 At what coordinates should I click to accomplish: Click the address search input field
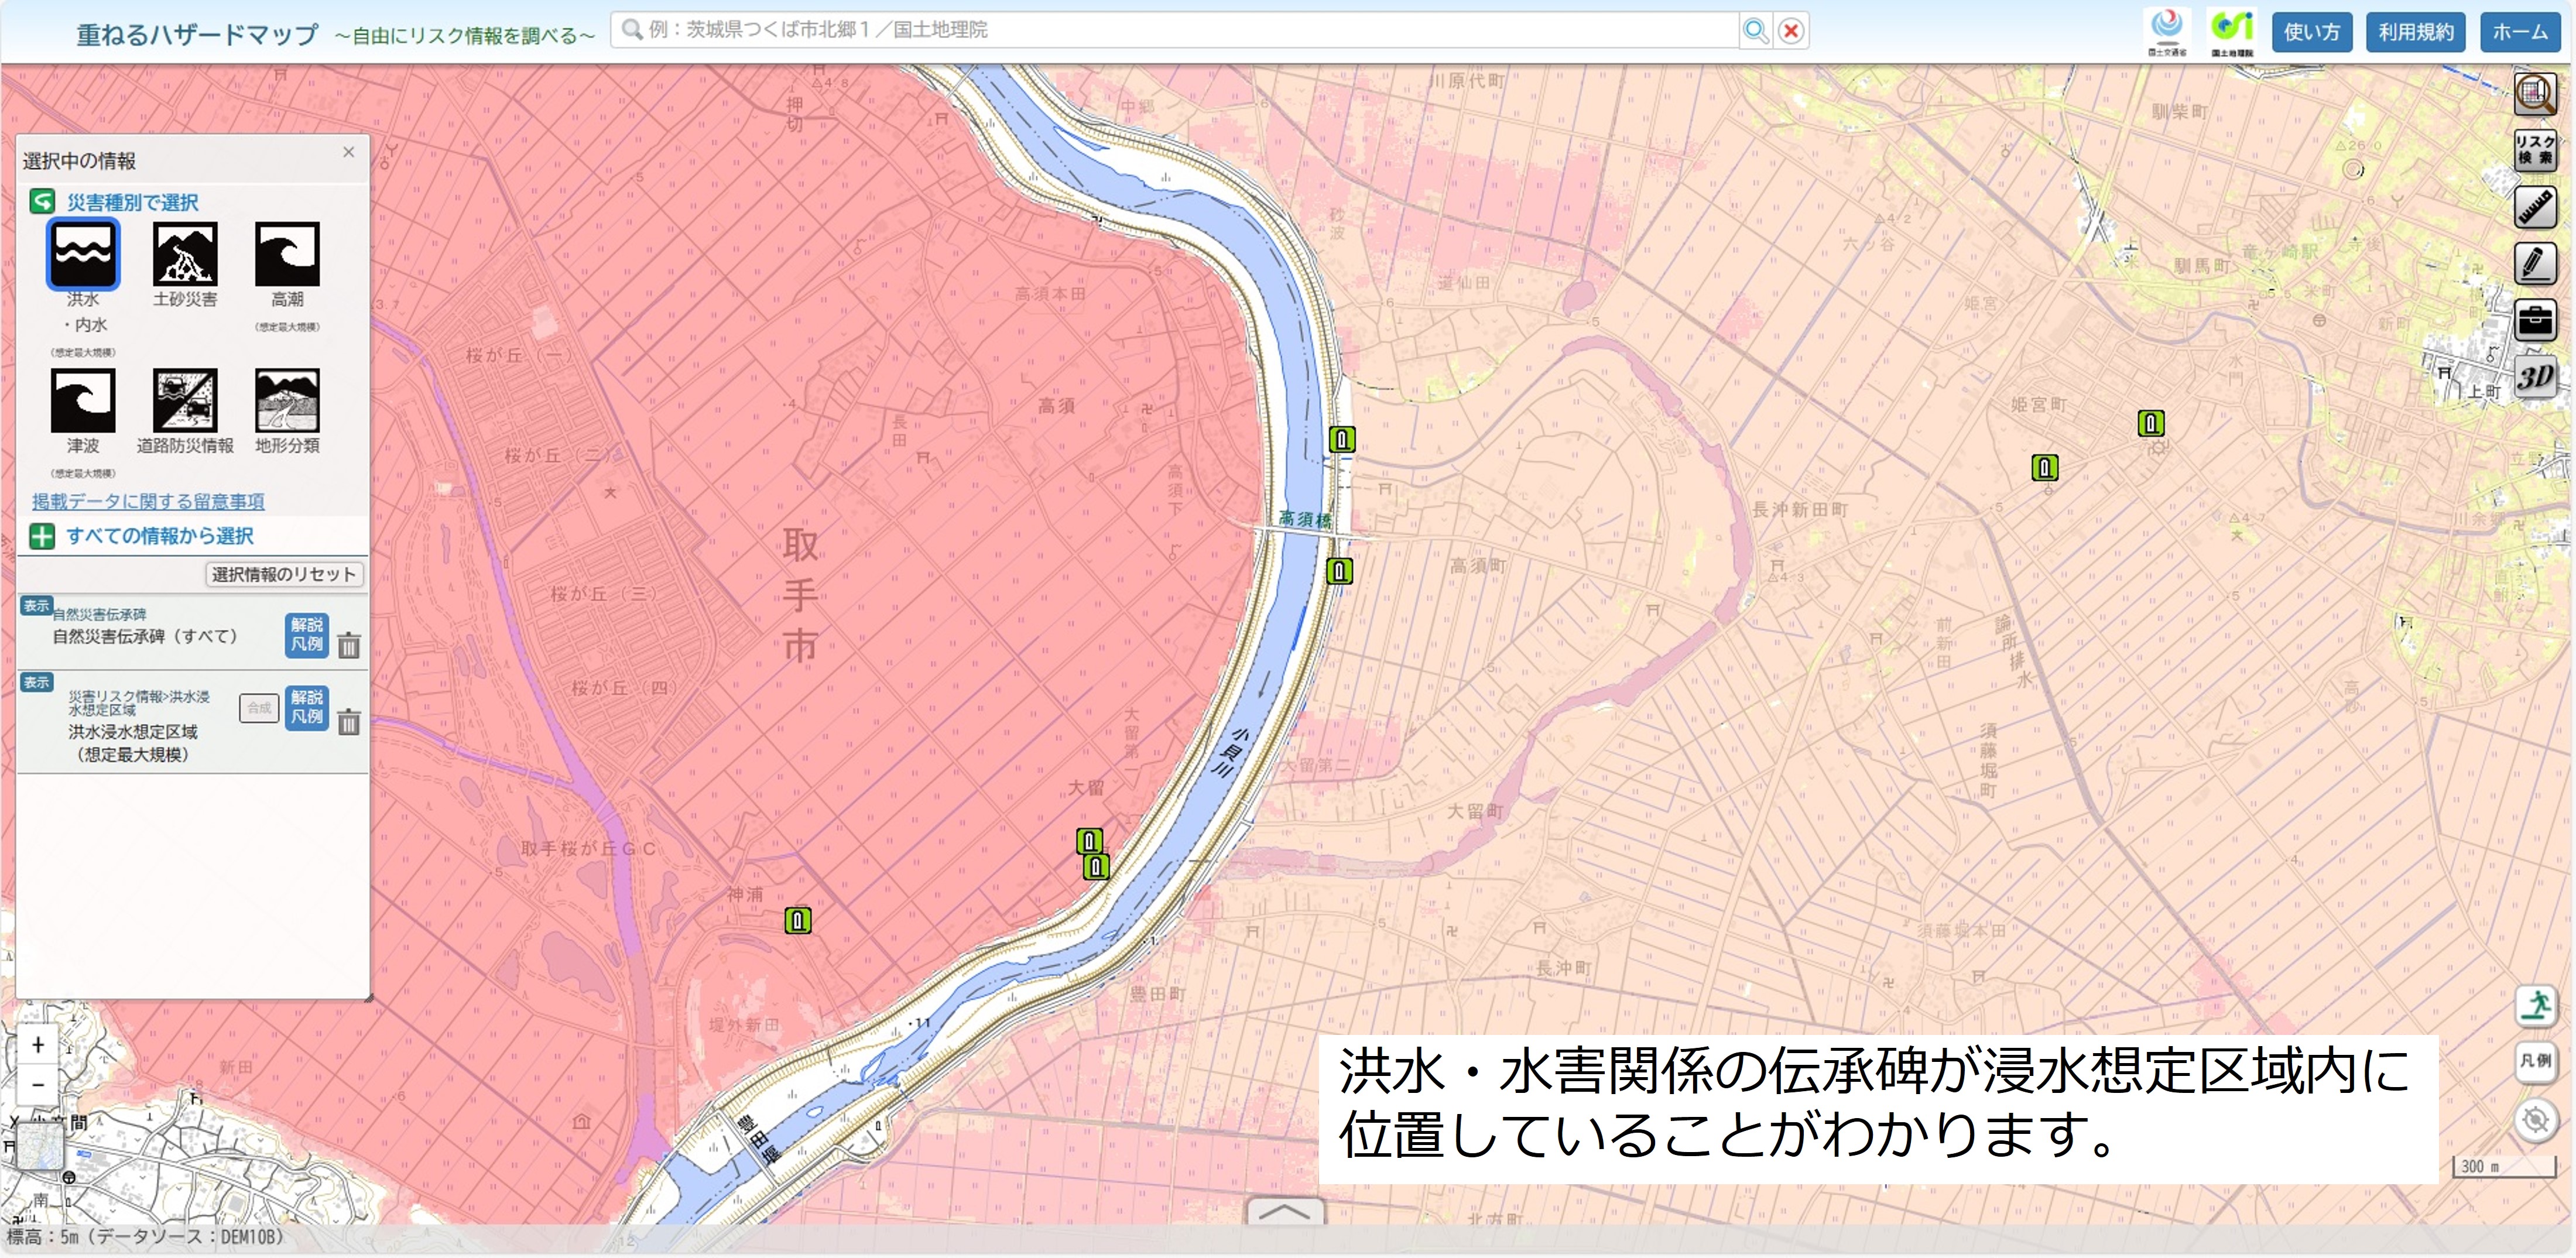[1175, 30]
